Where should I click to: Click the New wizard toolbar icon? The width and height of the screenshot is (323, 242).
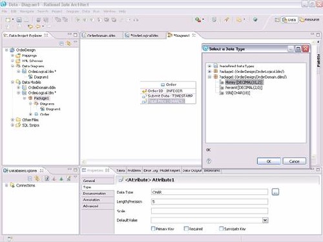coord(8,20)
